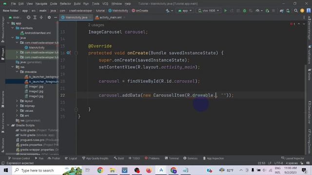The width and height of the screenshot is (312, 175).
Task: Collapse the res folder
Action: 13,67
